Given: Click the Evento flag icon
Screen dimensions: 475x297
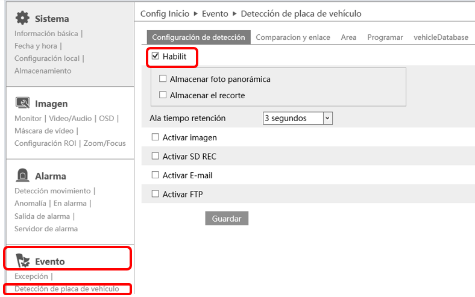Looking at the screenshot, I should click(x=23, y=261).
